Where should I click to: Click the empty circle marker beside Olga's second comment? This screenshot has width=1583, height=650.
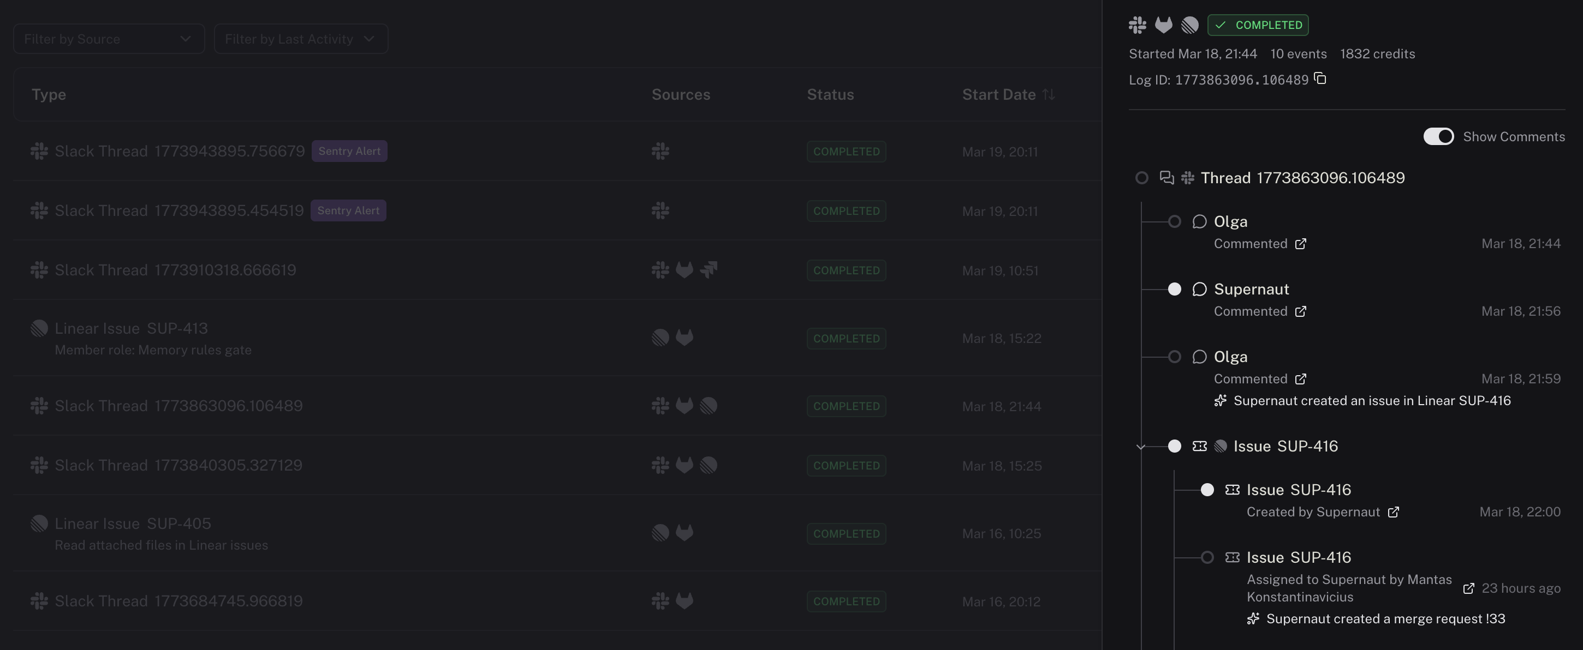click(x=1175, y=356)
